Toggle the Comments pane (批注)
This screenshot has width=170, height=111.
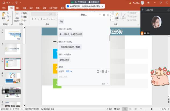click(117, 109)
